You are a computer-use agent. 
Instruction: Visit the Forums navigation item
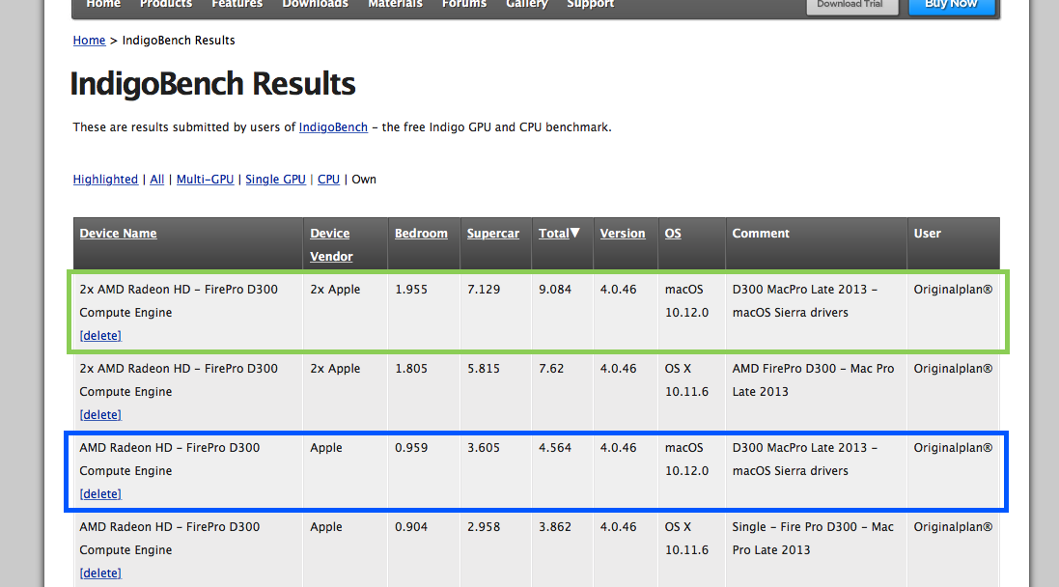(464, 4)
